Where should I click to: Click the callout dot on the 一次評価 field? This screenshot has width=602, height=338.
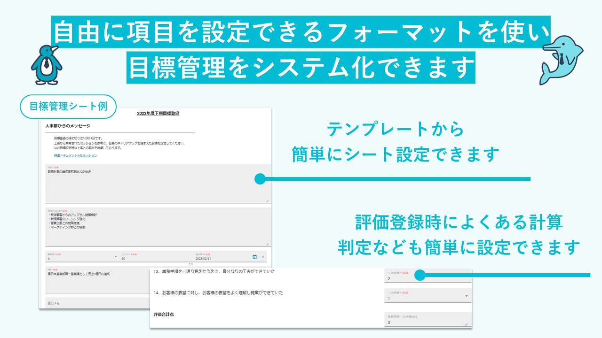420,275
